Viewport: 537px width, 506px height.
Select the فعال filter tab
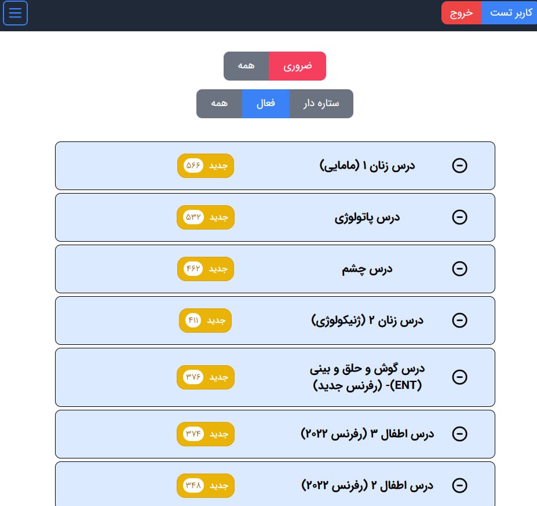click(265, 104)
